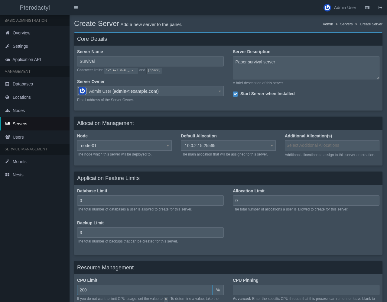Viewport: 387px width, 302px height.
Task: Toggle sidebar with hamburger menu icon
Action: (x=76, y=8)
